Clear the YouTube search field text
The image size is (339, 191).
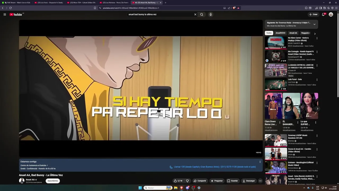click(195, 14)
